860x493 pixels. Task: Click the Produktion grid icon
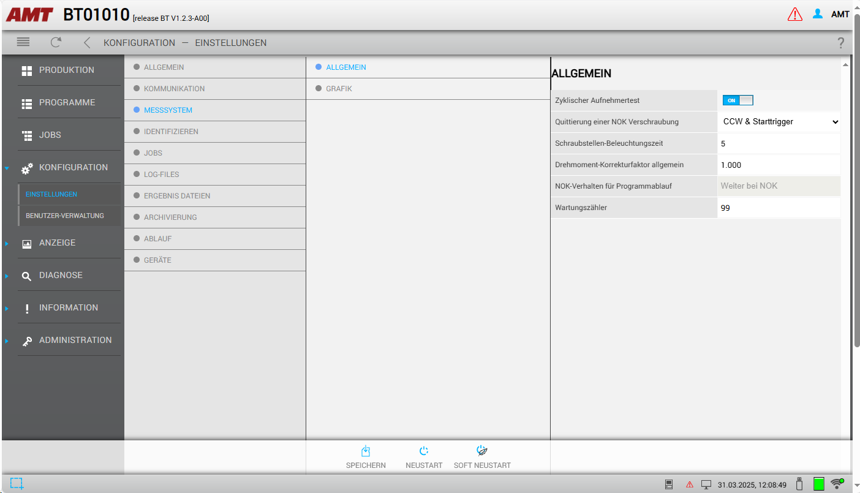(x=26, y=70)
